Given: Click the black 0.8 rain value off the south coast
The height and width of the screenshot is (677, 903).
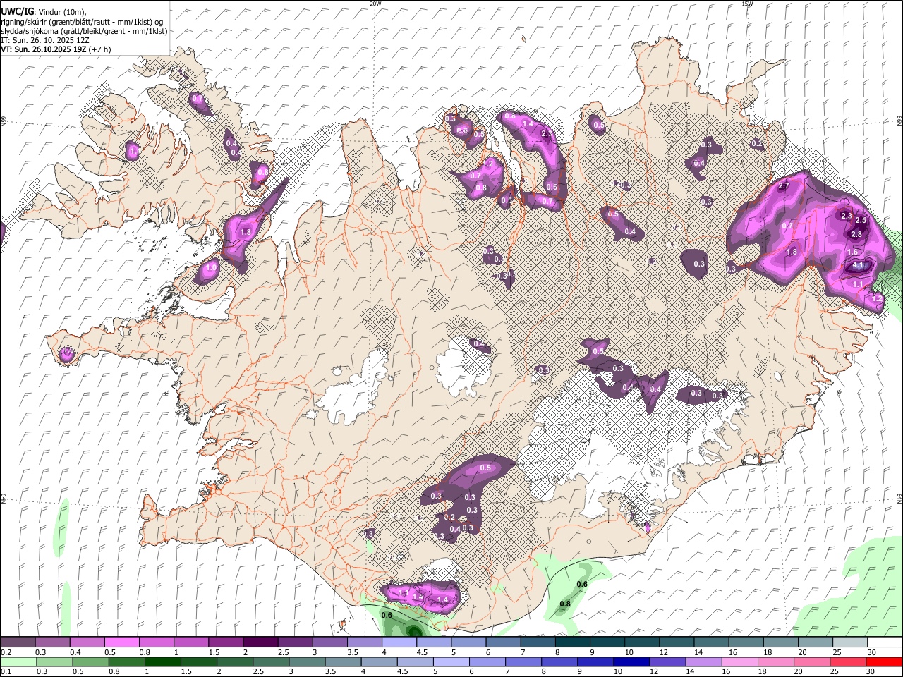Looking at the screenshot, I should tap(565, 604).
